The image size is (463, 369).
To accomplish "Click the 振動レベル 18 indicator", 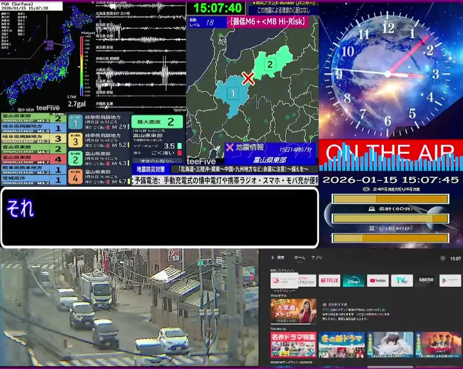I will click(x=207, y=22).
